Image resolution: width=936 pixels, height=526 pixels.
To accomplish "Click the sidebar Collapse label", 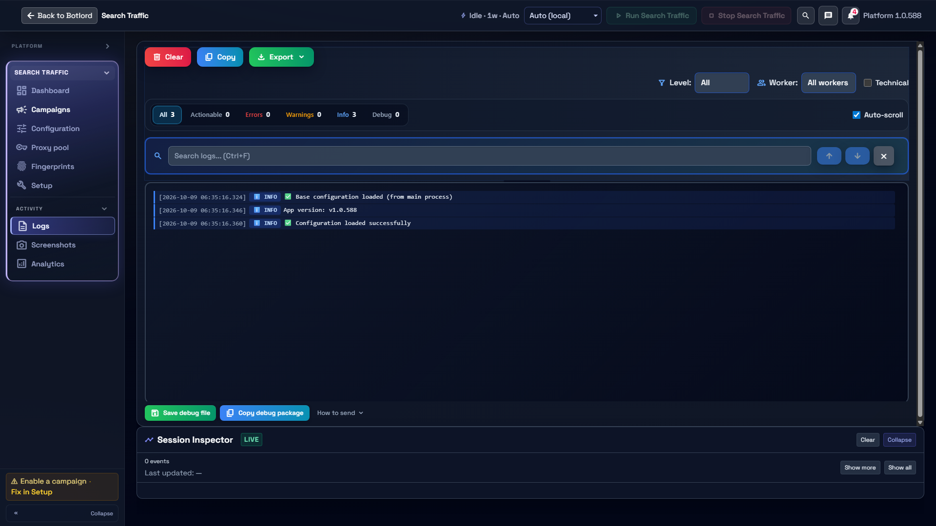I will click(x=101, y=513).
